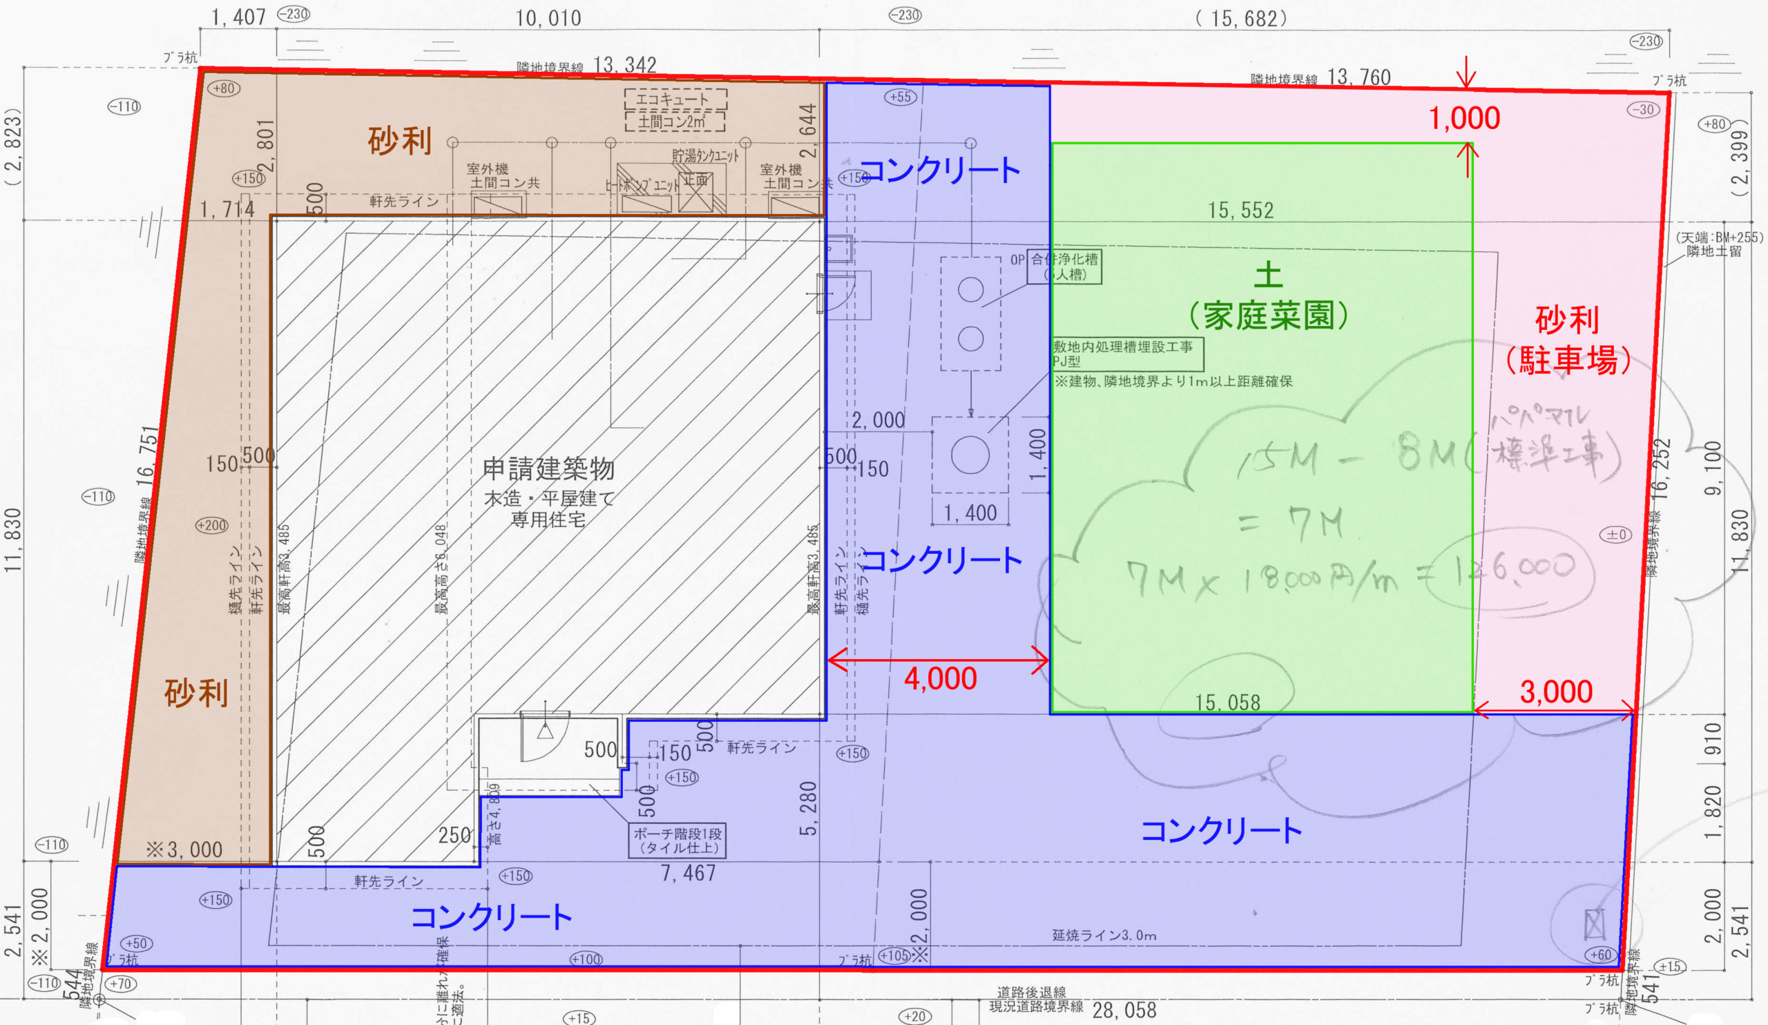The height and width of the screenshot is (1025, 1768).
Task: Select the 13,342 boundary length
Action: (x=624, y=65)
